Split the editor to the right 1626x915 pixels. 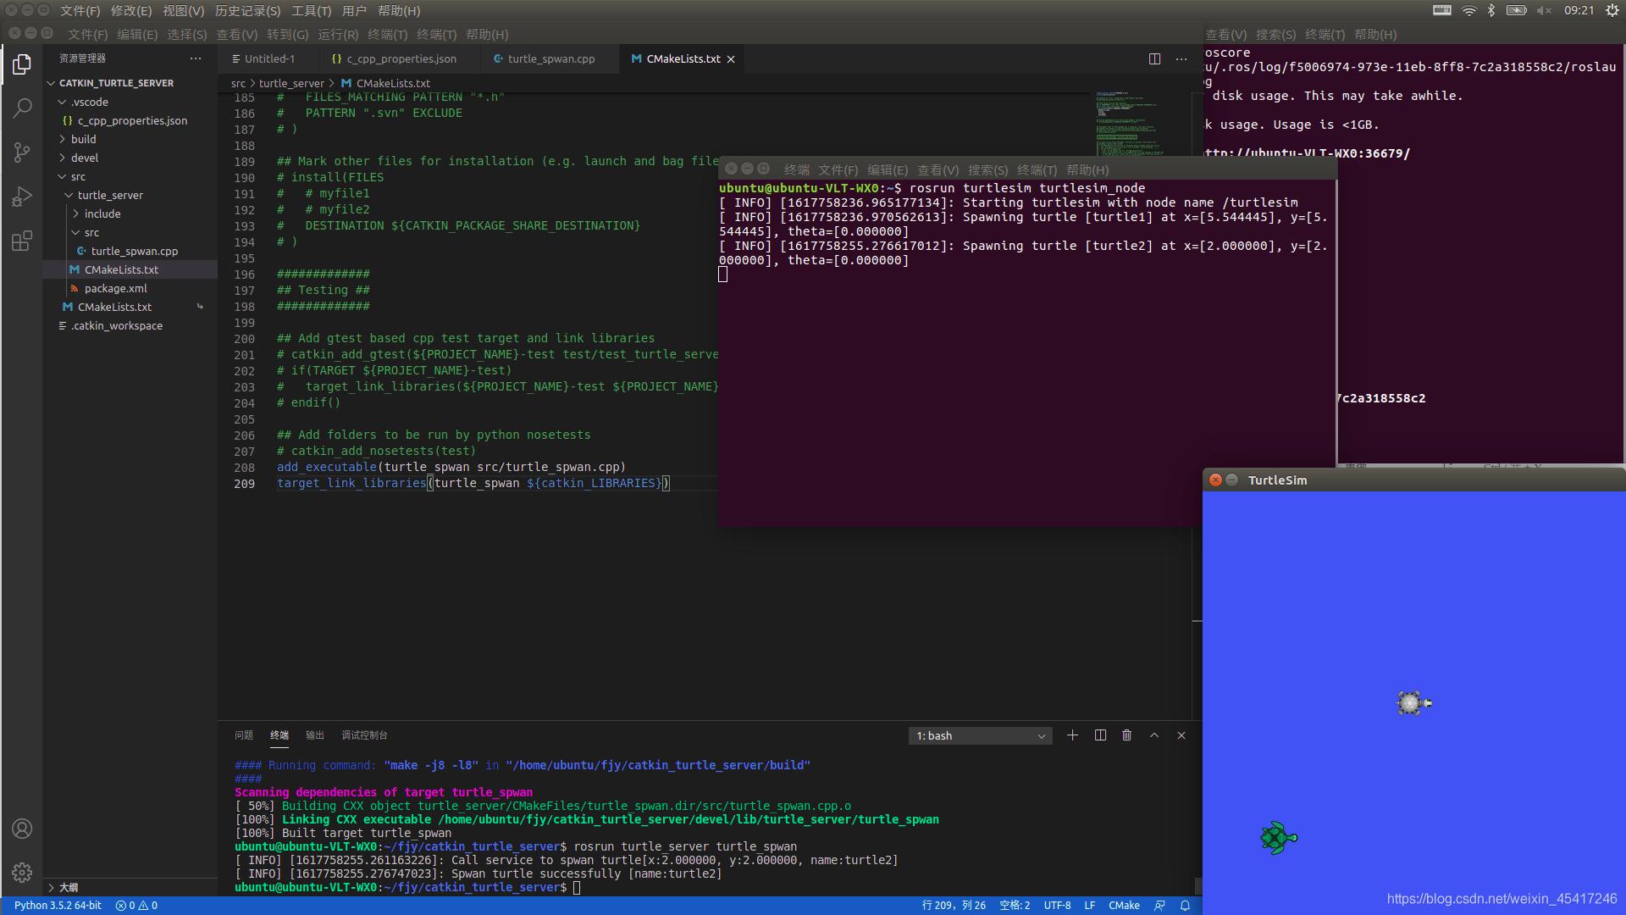1154,58
